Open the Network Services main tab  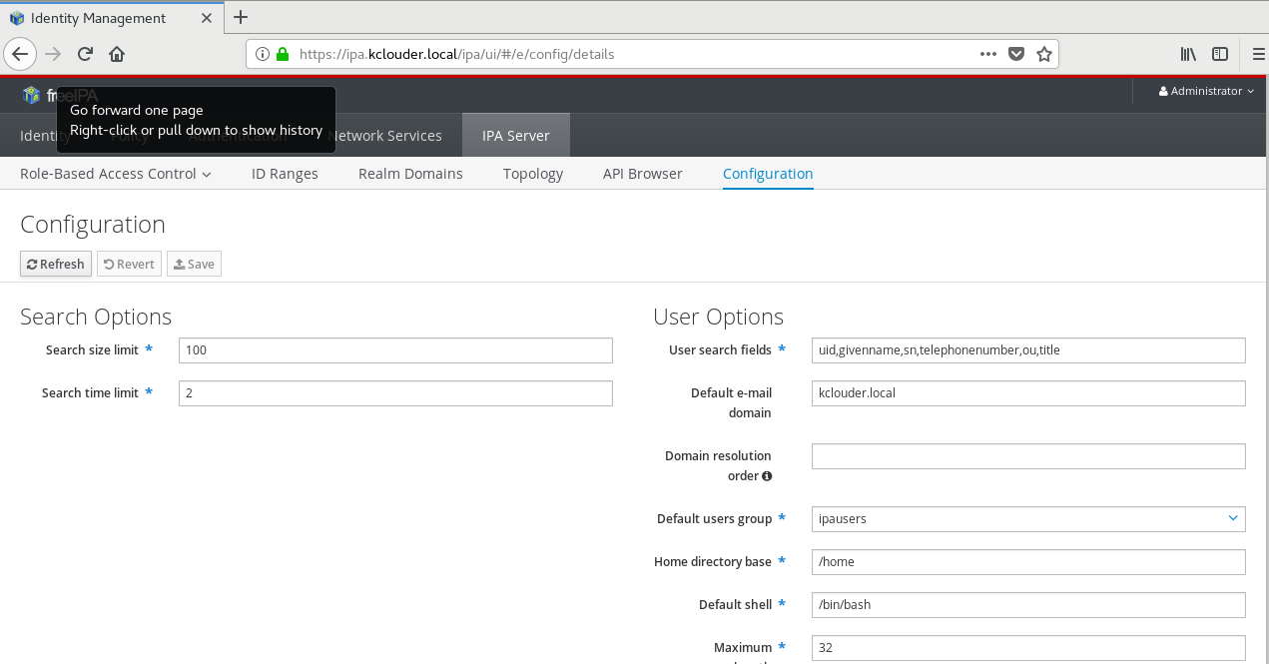tap(384, 136)
